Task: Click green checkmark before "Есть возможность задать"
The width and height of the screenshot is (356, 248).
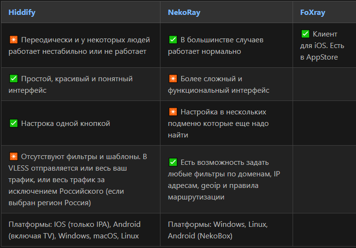Action: point(173,162)
